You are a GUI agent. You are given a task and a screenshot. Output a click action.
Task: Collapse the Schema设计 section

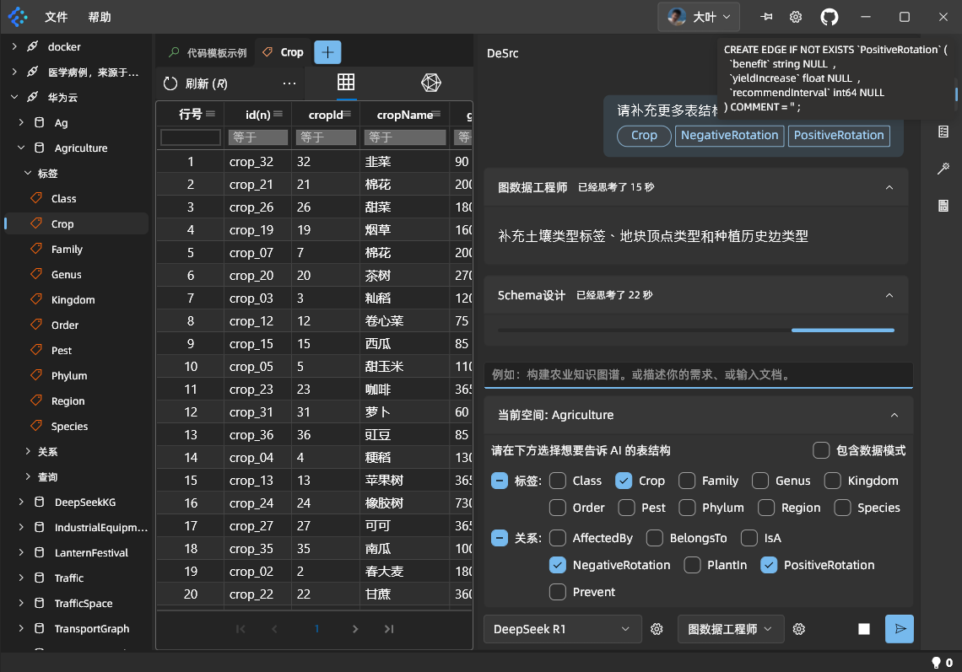[889, 296]
